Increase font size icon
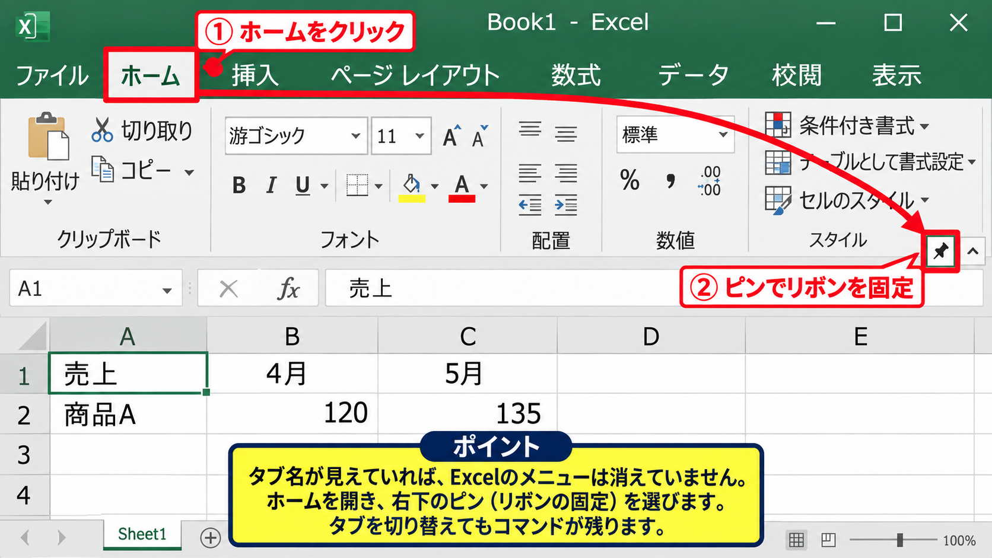 click(452, 136)
